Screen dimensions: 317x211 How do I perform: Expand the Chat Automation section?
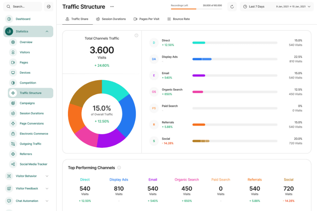(47, 201)
